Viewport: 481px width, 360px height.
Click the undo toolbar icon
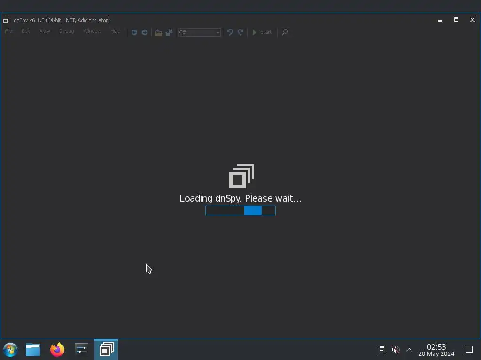point(230,32)
